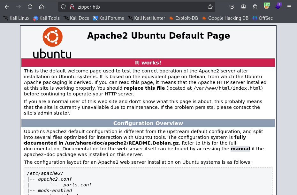Screen dimensions: 297x195
Task: Click the 'It works!' banner text
Action: click(x=148, y=63)
